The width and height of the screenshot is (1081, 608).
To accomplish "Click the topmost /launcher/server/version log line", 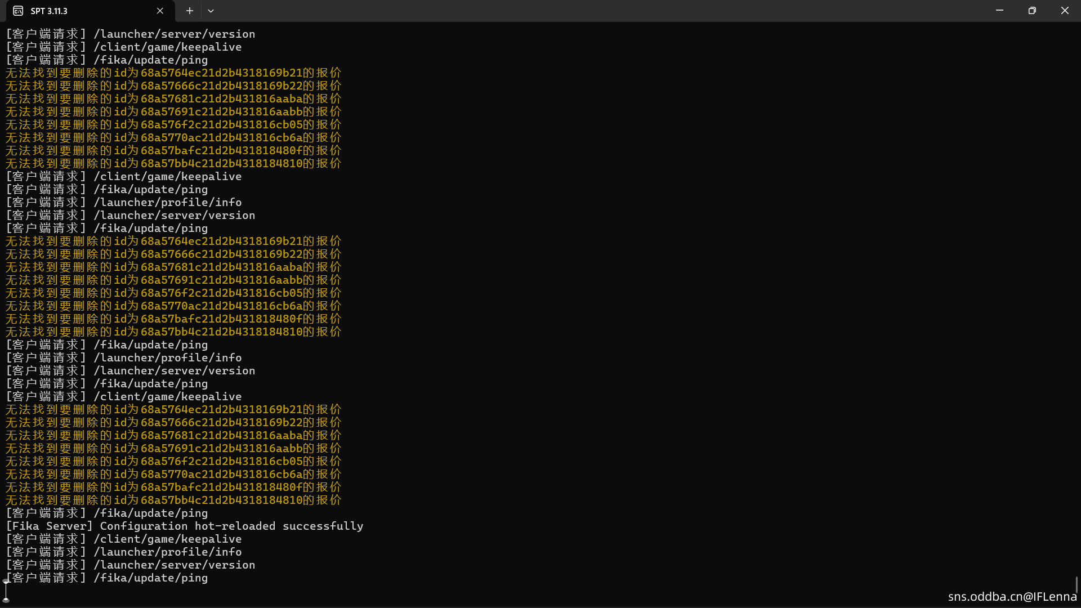I will 130,34.
